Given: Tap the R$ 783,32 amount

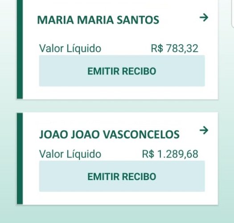Looking at the screenshot, I should pyautogui.click(x=175, y=49).
